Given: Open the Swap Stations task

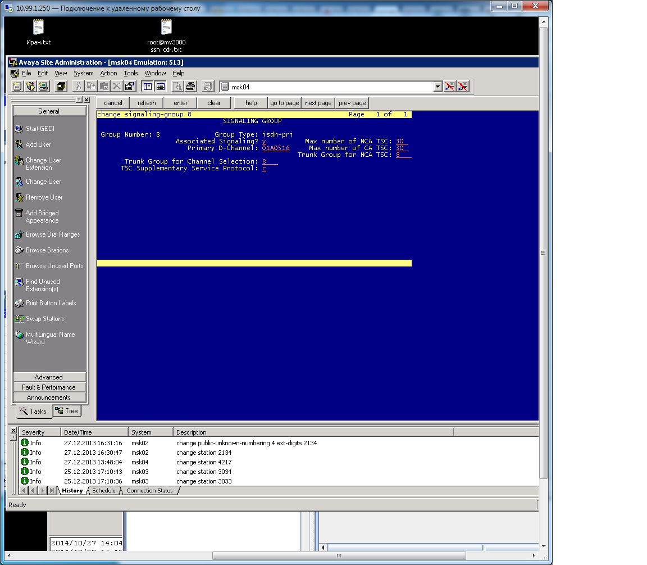Looking at the screenshot, I should pos(39,318).
